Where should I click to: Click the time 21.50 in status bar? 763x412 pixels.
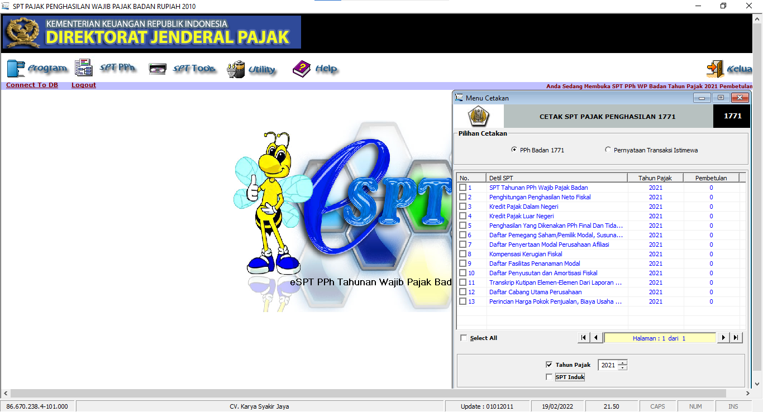pos(611,406)
